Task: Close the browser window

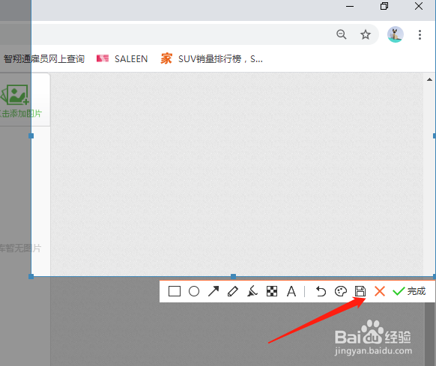Action: pos(419,6)
